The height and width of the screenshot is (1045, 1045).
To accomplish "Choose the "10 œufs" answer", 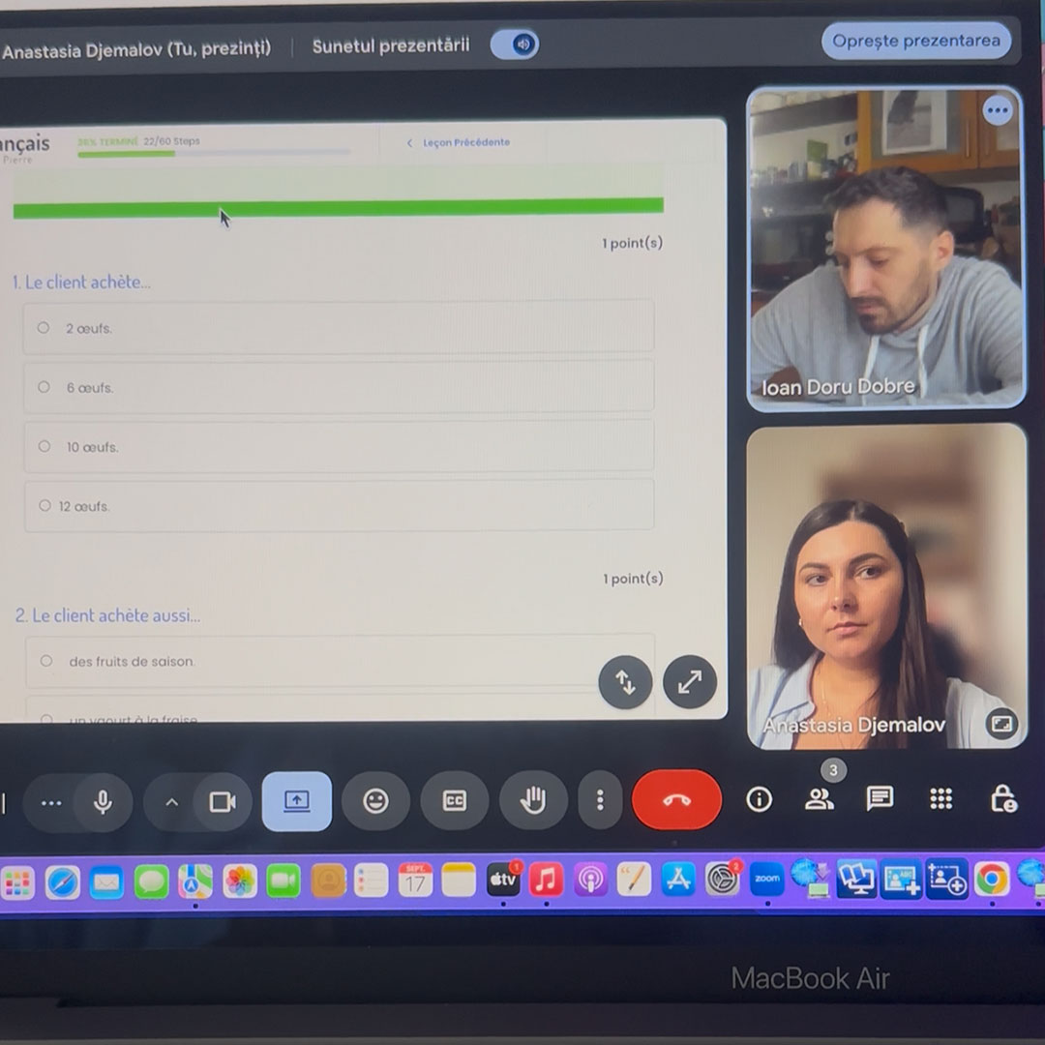I will [45, 447].
